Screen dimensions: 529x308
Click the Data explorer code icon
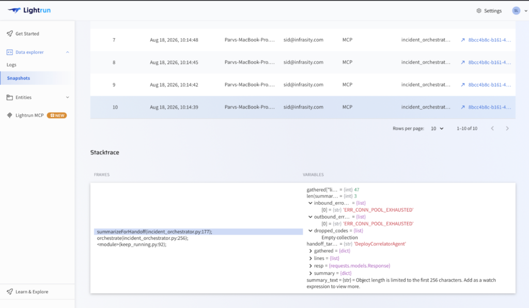pyautogui.click(x=9, y=52)
